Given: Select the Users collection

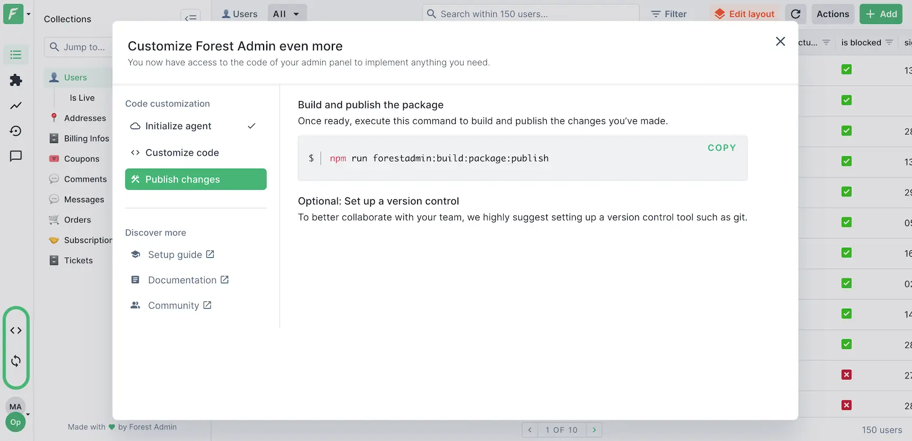Looking at the screenshot, I should coord(78,77).
